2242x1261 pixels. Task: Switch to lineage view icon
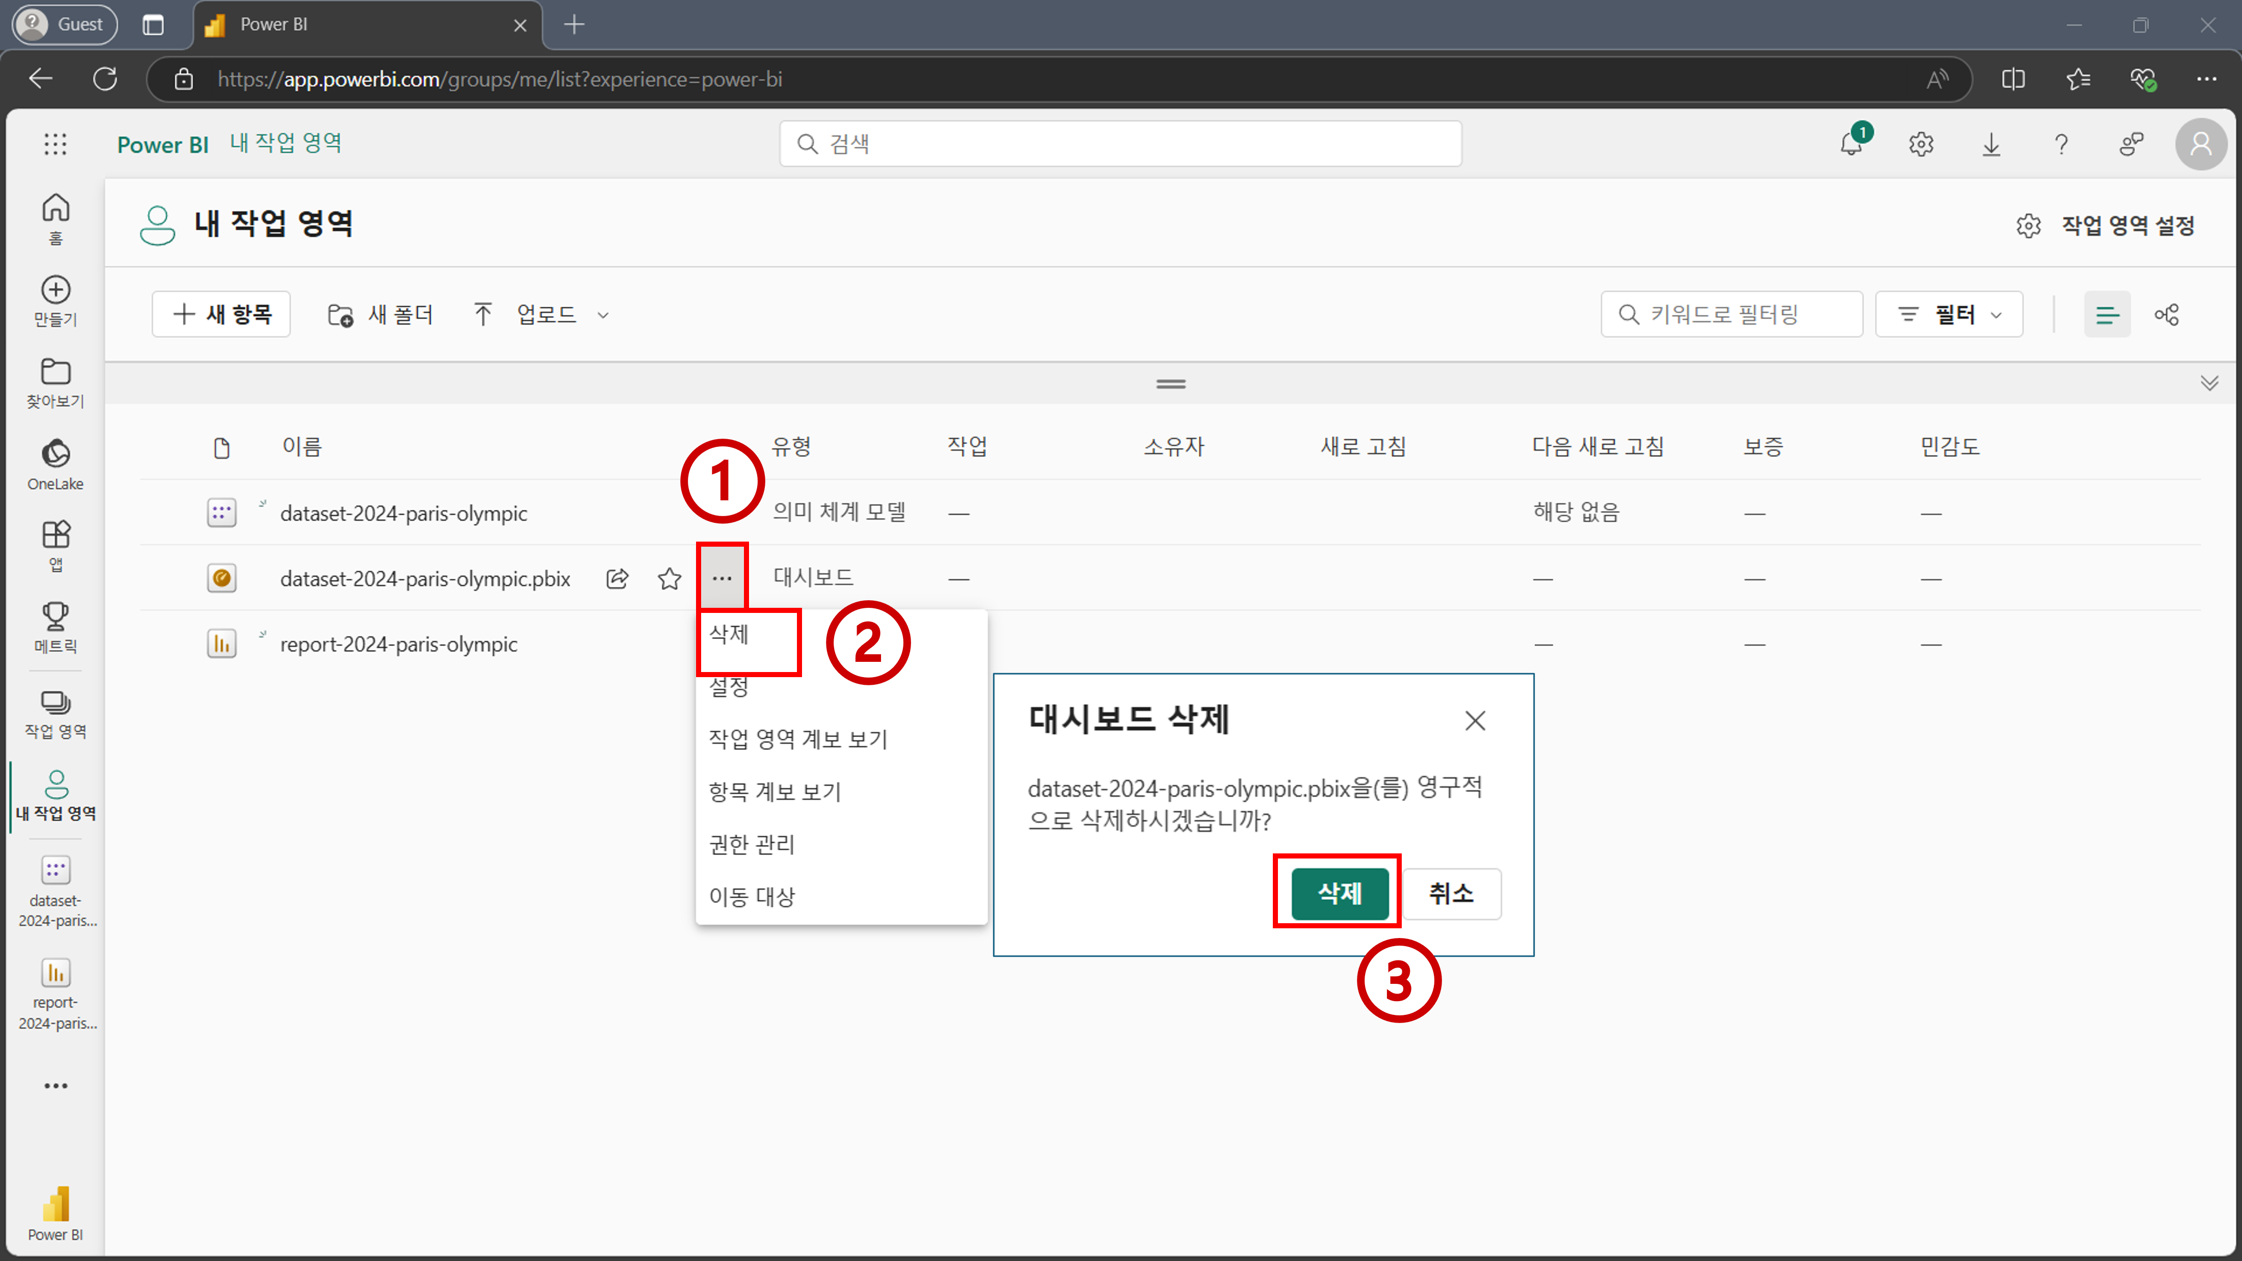click(x=2166, y=314)
